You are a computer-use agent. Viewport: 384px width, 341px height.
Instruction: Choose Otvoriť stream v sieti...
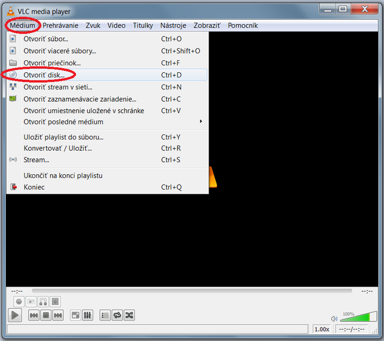[x=107, y=87]
